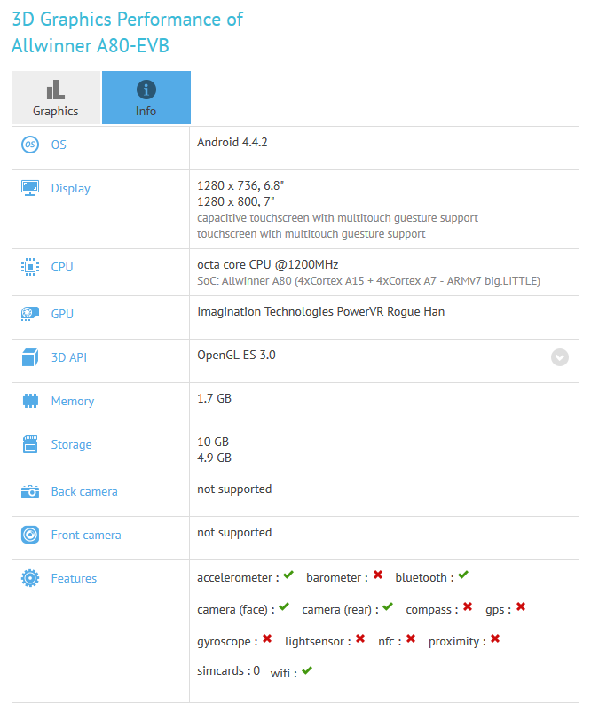
Task: Click the octa core CPU @1200MHz text
Action: pyautogui.click(x=268, y=265)
